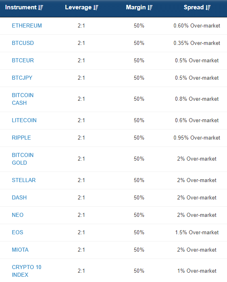This screenshot has height=282, width=227.
Task: Open the ETHEREUM instrument link
Action: [x=27, y=25]
